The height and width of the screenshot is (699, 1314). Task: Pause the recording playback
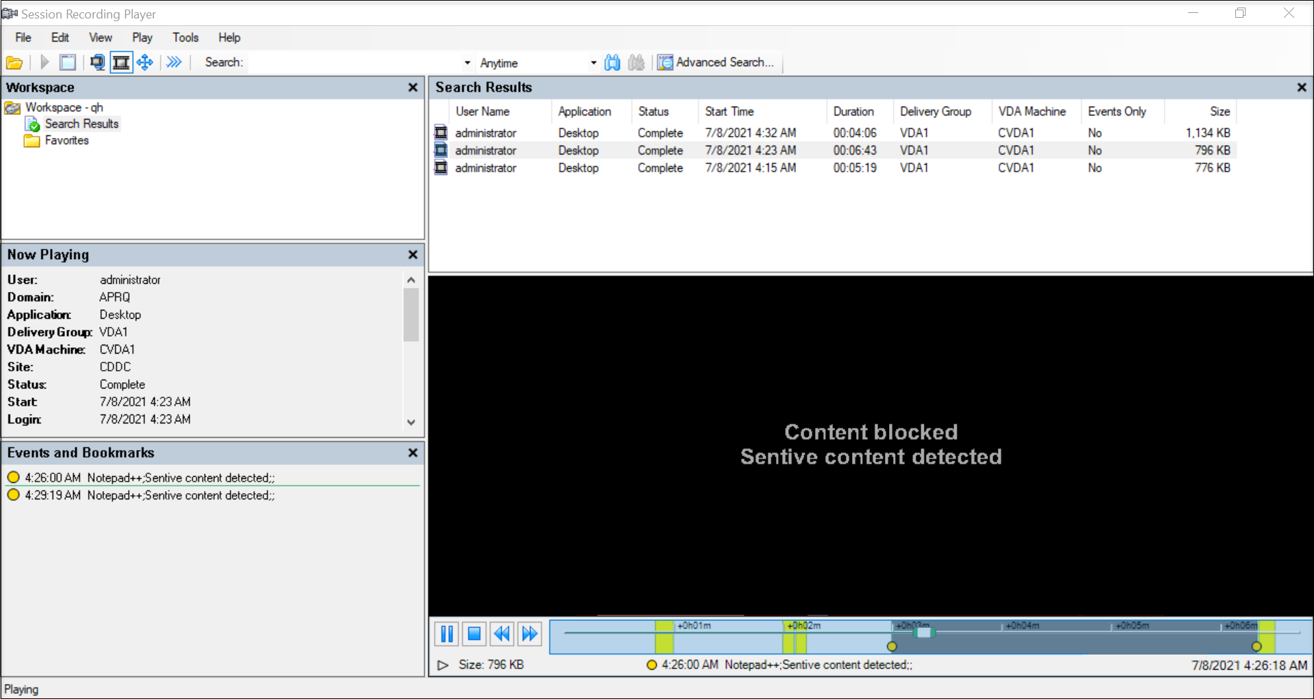pos(446,634)
